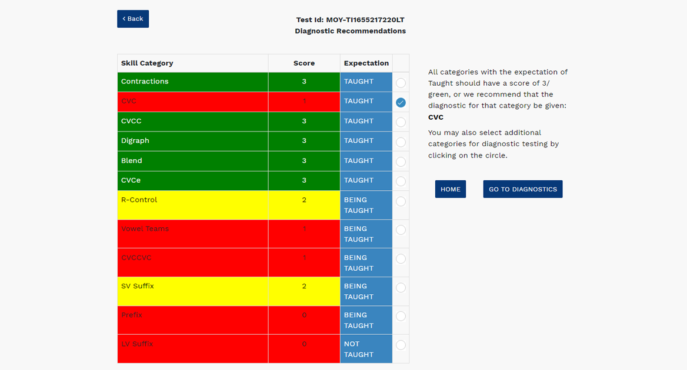Click the red CVC skill cell
687x370 pixels.
192,102
